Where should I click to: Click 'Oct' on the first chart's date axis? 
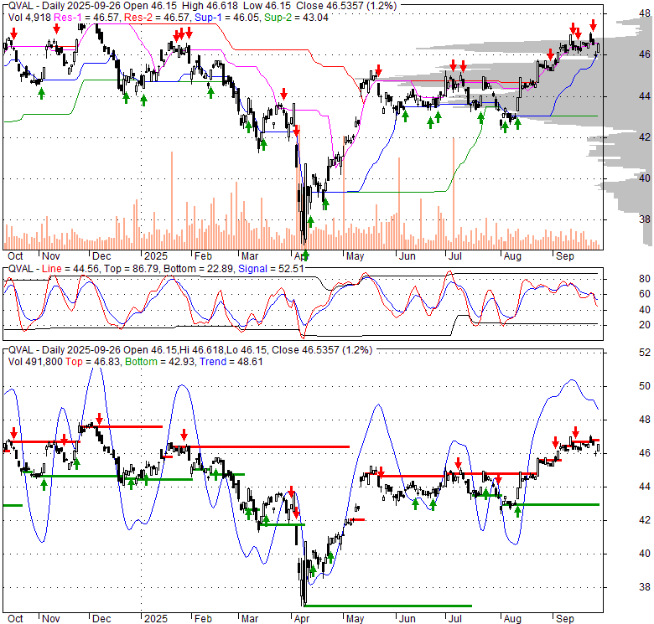(x=15, y=256)
